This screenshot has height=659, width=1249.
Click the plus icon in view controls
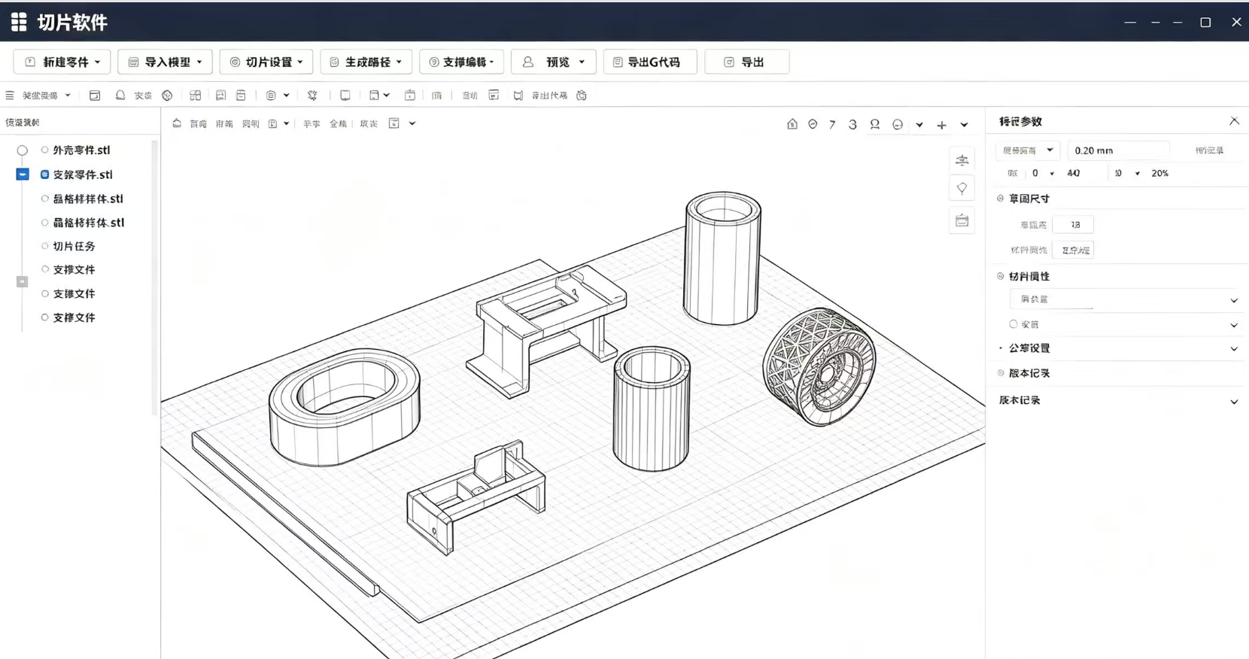click(x=941, y=125)
